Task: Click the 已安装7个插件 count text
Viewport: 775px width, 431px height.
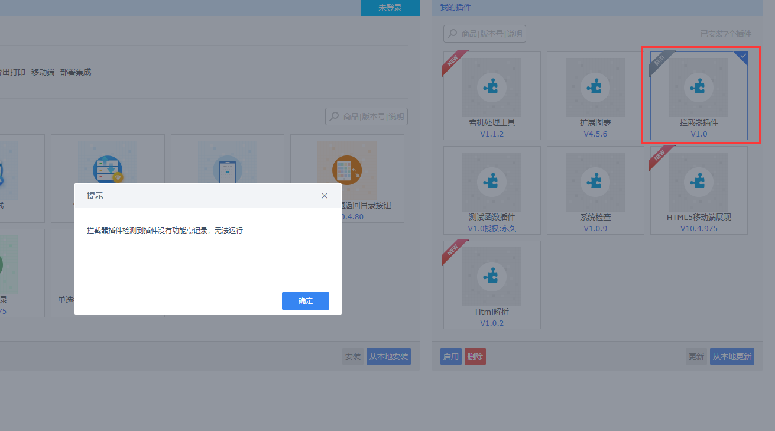Action: 726,34
